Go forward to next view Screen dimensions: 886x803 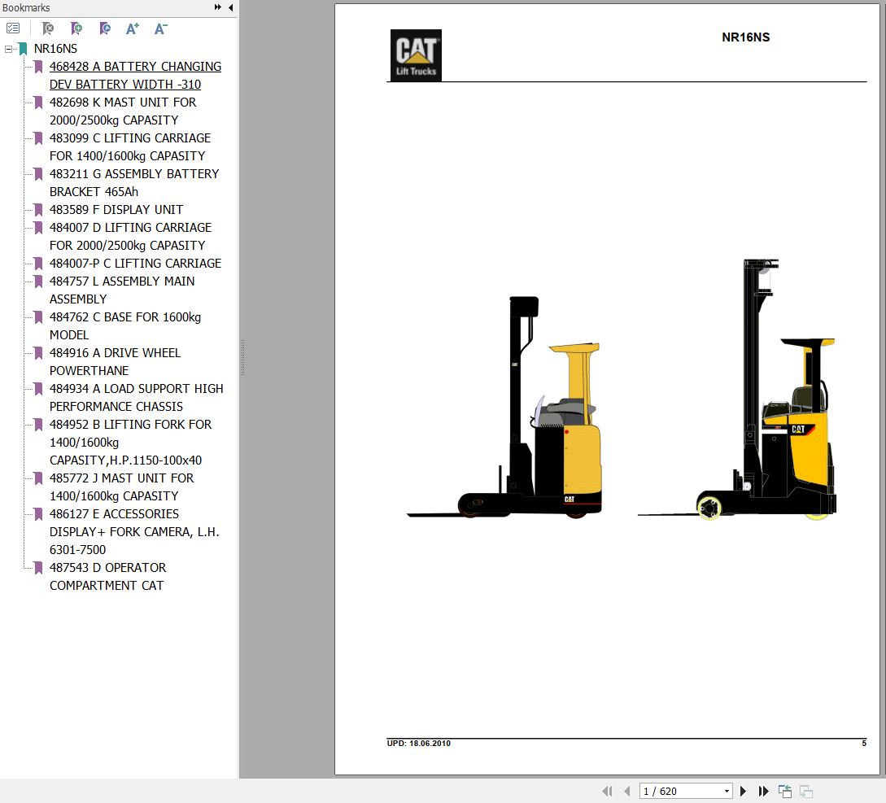tap(805, 790)
